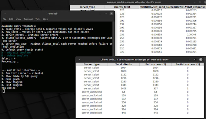Minimize the Terminal window
Image resolution: width=206 pixels, height=119 pixels.
(x=100, y=14)
